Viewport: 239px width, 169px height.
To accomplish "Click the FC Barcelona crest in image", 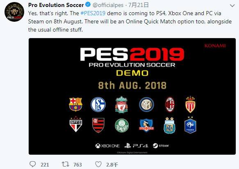I will [75, 104].
